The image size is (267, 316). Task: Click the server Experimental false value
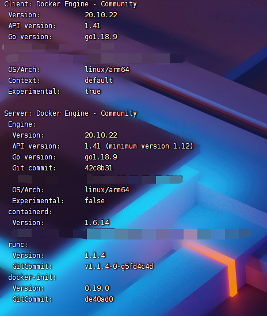pyautogui.click(x=95, y=201)
